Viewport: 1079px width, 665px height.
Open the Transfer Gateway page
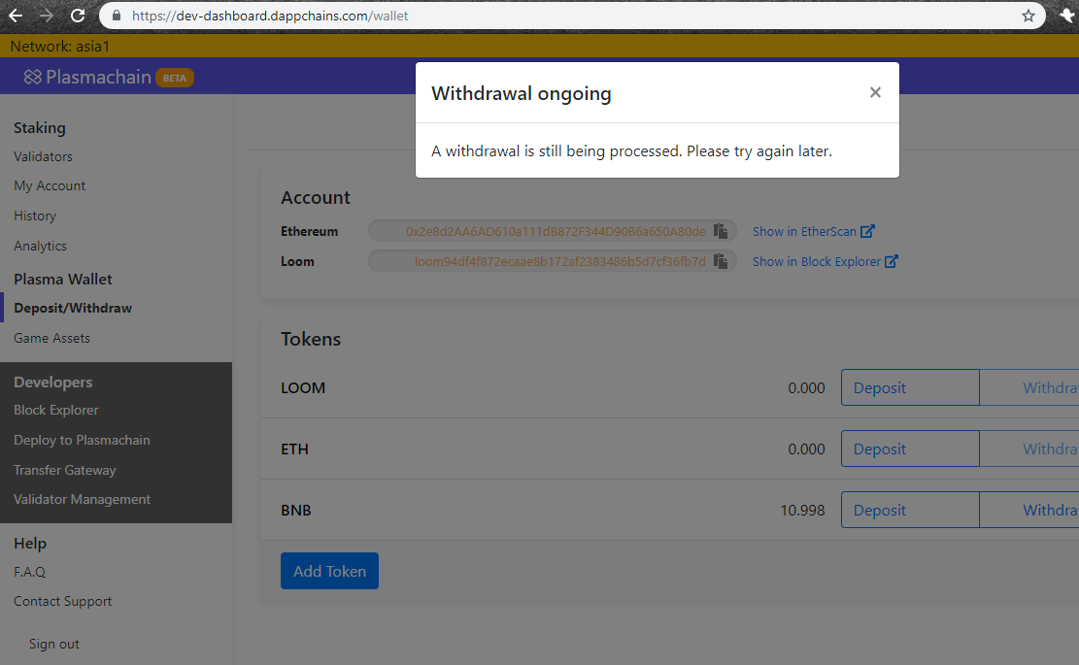click(x=64, y=470)
